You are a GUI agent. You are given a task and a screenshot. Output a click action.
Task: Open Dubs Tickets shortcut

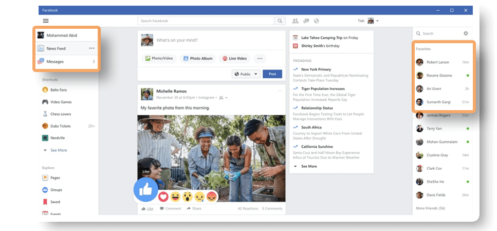click(61, 126)
